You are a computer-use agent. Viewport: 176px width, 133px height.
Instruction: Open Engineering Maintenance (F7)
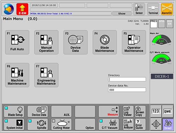[46, 75]
